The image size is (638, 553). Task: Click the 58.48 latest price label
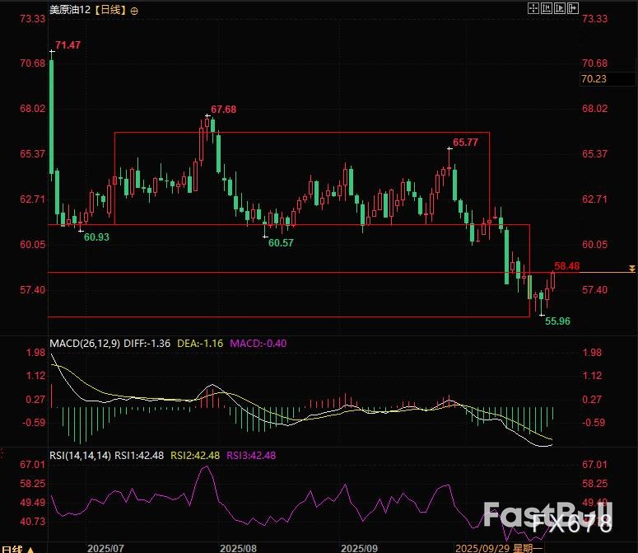tap(567, 266)
